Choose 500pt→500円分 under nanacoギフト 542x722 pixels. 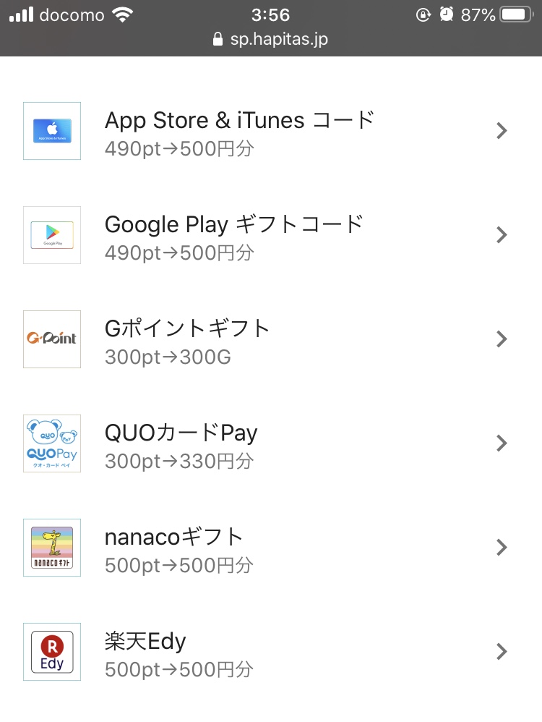(179, 565)
